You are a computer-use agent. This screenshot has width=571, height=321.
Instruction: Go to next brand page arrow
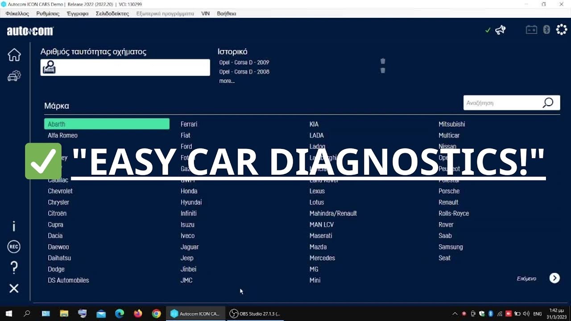[x=554, y=278]
